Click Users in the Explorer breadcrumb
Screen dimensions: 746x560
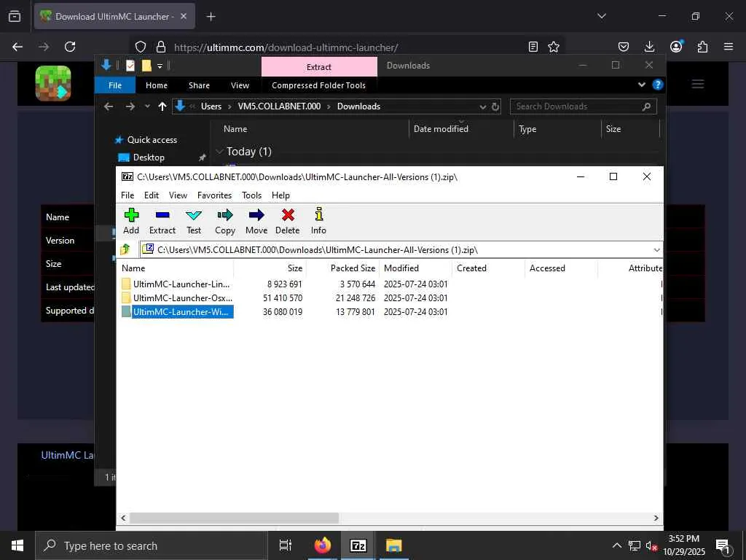(x=211, y=106)
